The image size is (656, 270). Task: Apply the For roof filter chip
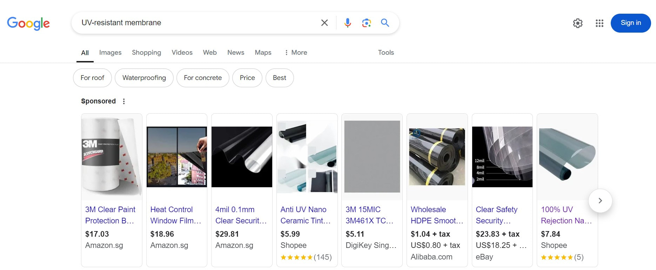click(x=92, y=78)
